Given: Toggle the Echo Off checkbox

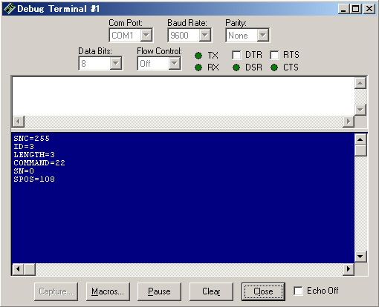Looking at the screenshot, I should (298, 291).
